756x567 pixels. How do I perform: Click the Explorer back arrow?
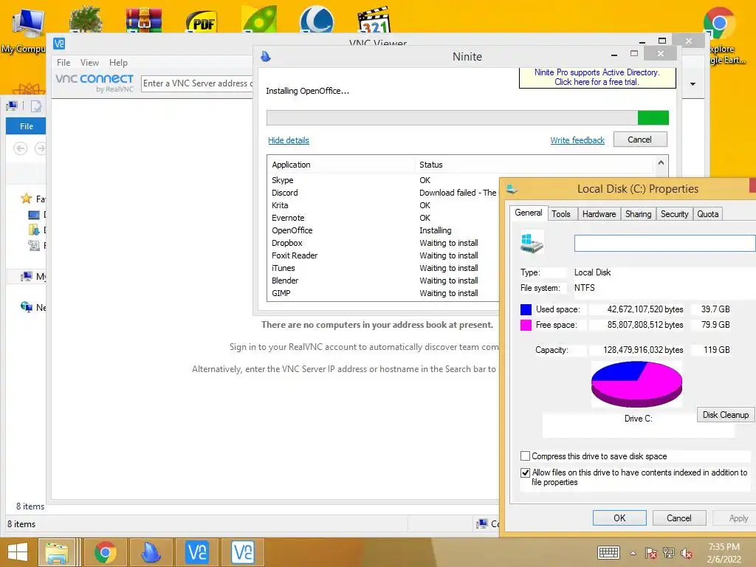[x=20, y=148]
